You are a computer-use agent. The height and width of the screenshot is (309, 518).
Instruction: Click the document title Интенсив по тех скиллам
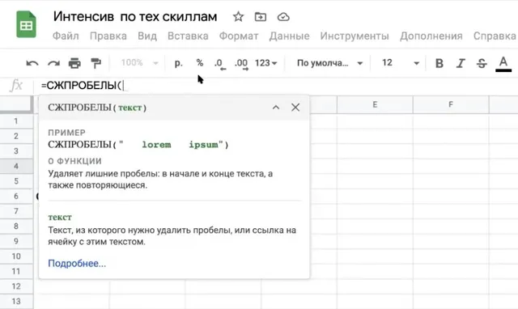coord(135,16)
